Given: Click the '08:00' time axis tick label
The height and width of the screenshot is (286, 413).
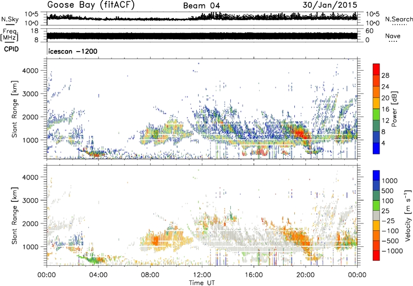Looking at the screenshot, I should (150, 275).
